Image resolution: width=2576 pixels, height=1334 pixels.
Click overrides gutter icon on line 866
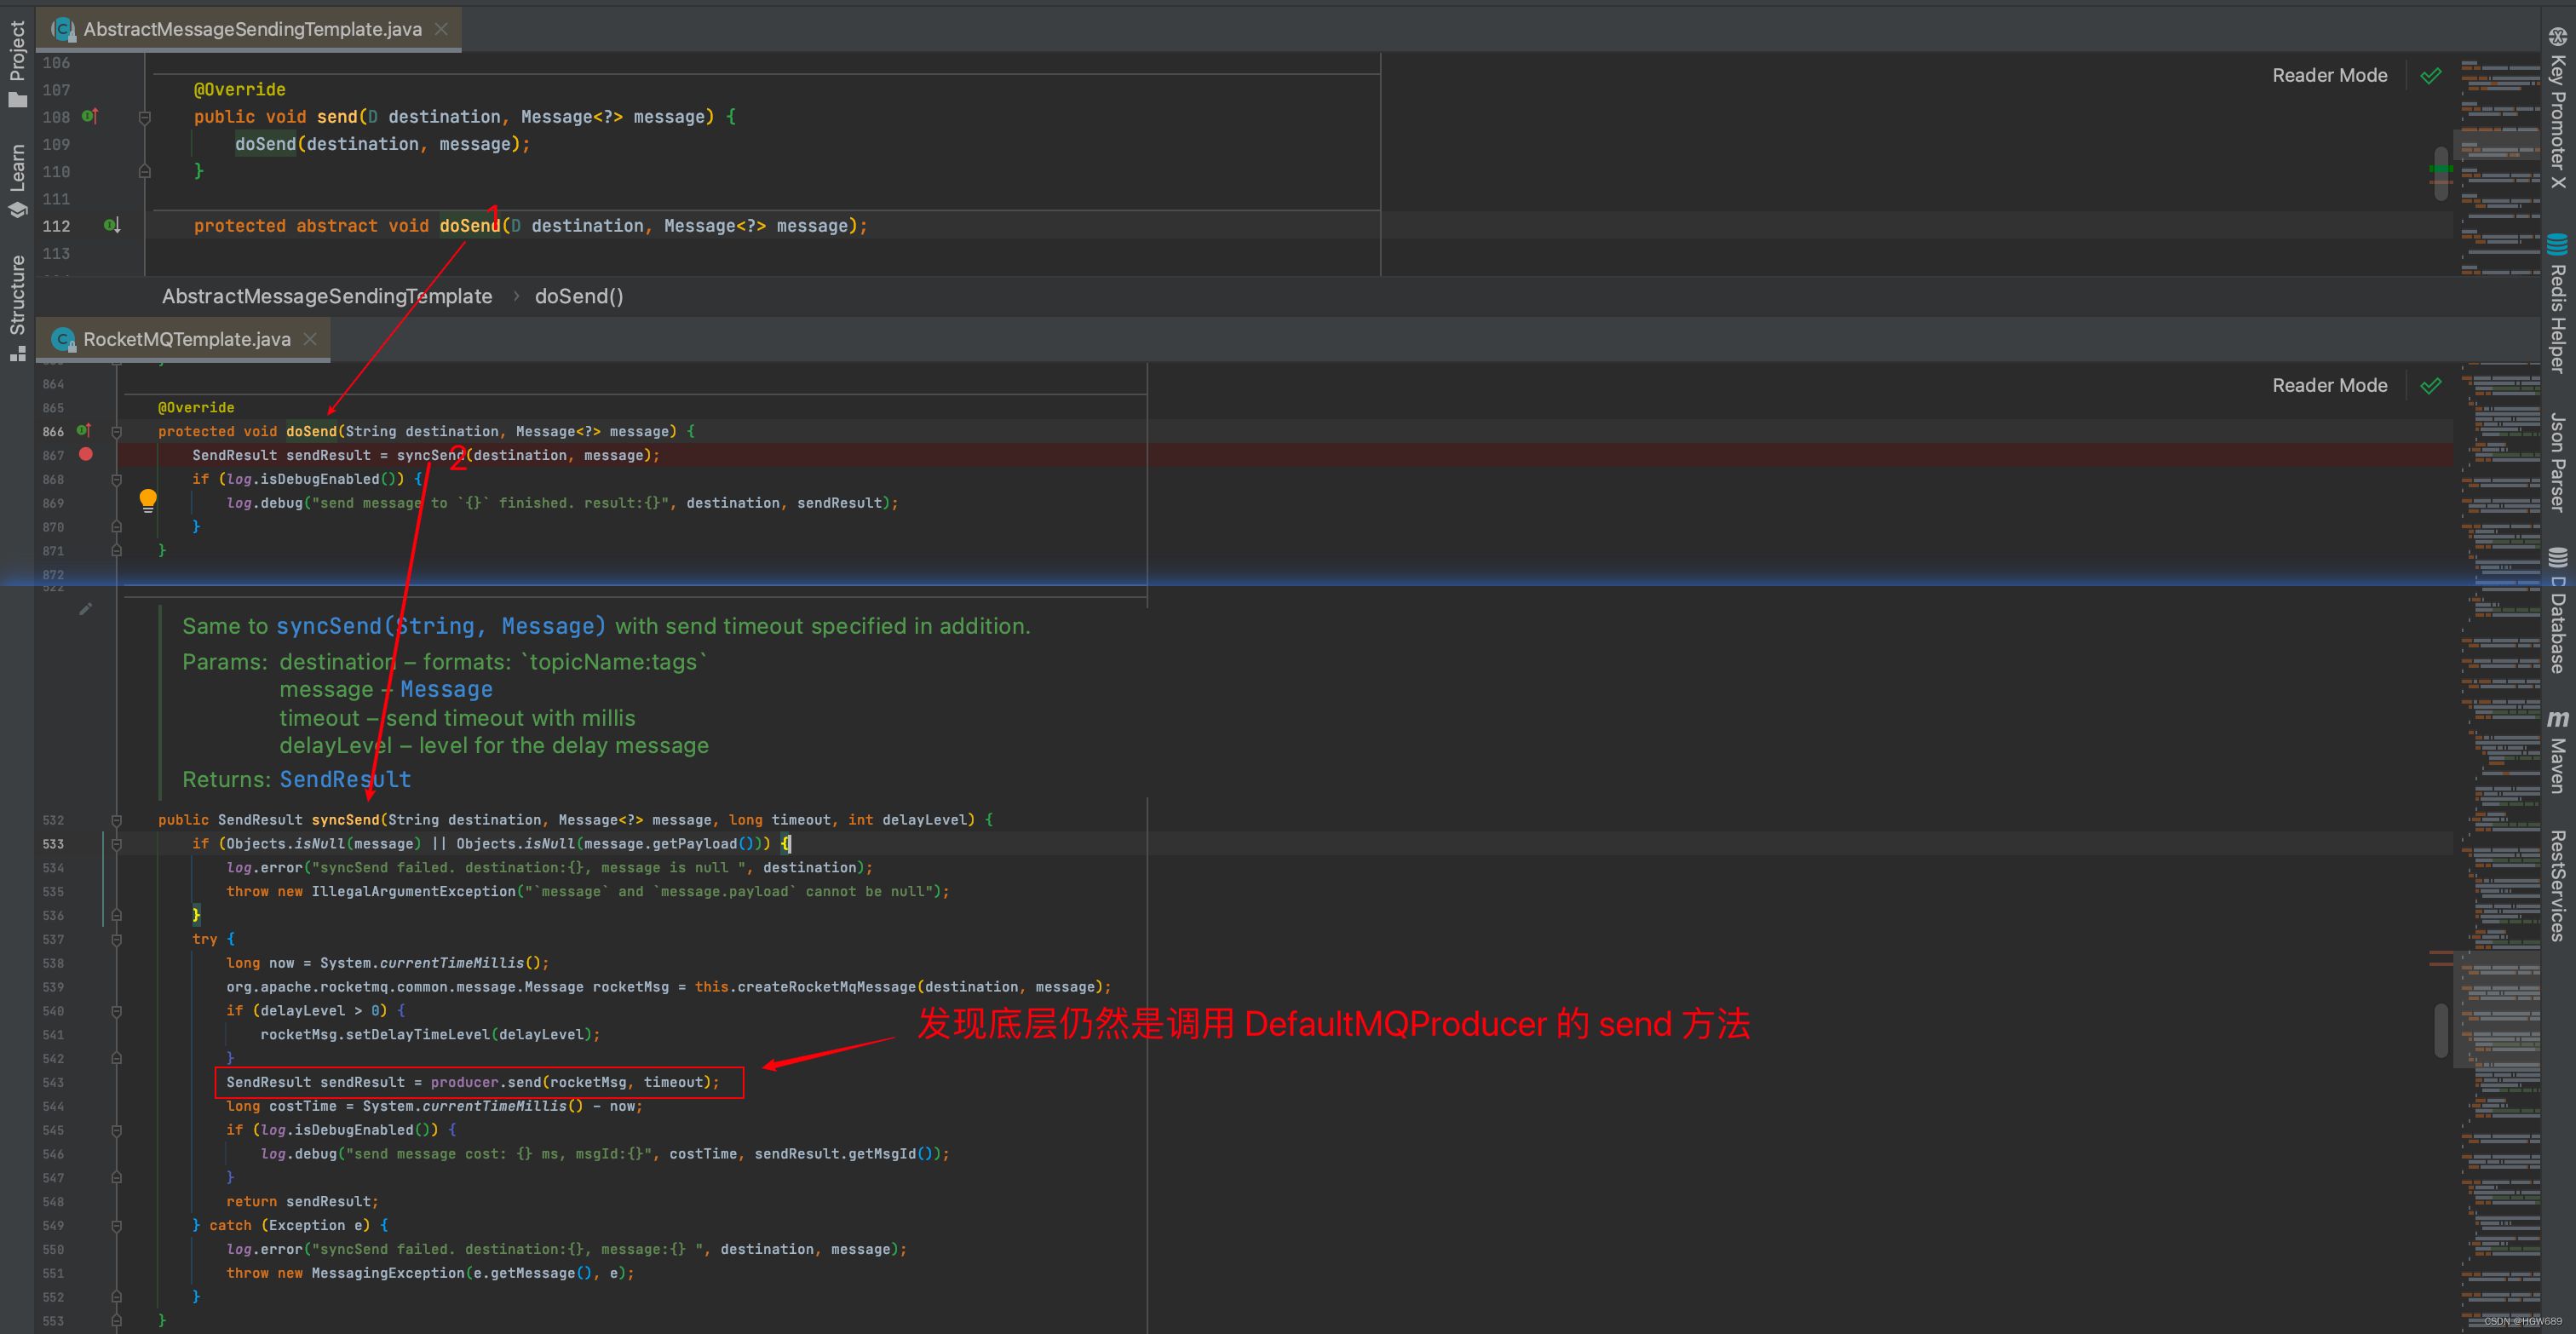(x=84, y=431)
